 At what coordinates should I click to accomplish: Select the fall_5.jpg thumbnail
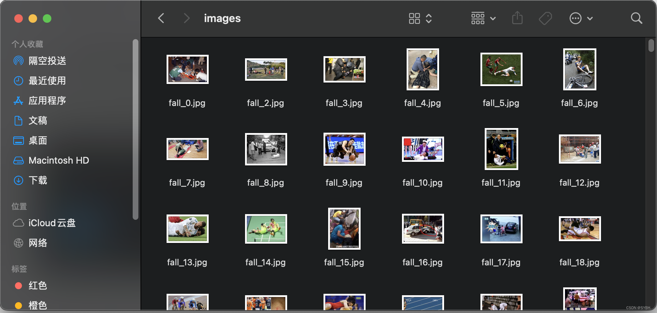tap(501, 69)
